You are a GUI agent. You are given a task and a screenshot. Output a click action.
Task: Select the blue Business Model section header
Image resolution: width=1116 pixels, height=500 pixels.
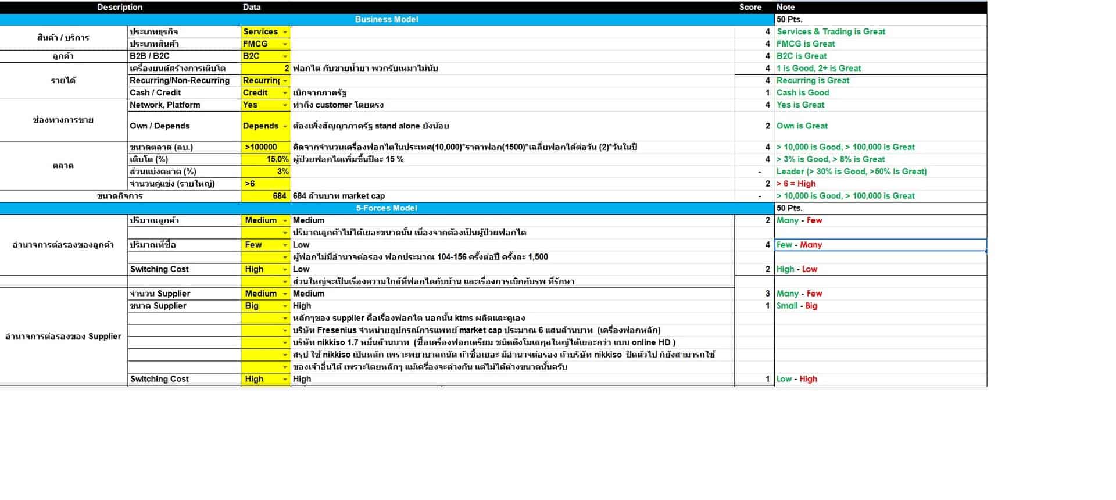(x=387, y=20)
